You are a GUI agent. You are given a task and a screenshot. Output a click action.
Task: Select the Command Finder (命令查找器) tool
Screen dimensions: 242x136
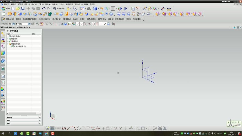click(59, 9)
